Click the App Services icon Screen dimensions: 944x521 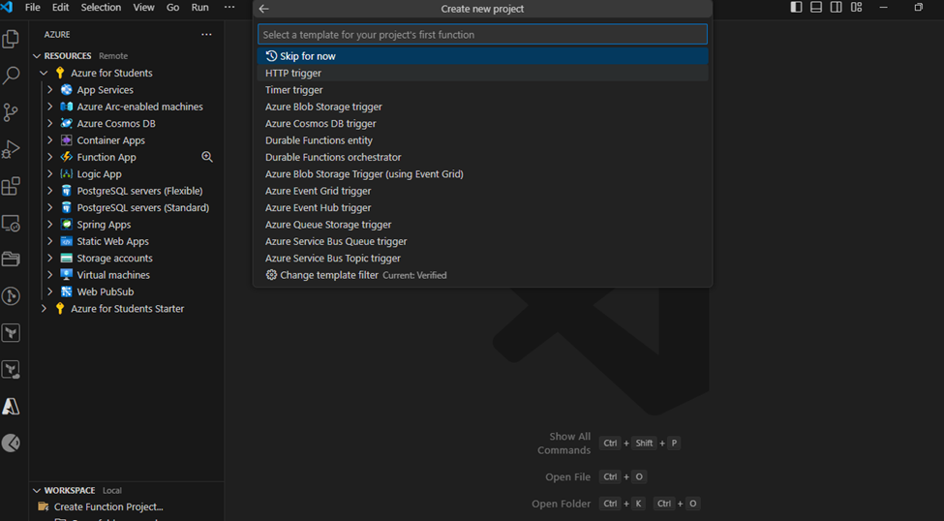pyautogui.click(x=67, y=90)
